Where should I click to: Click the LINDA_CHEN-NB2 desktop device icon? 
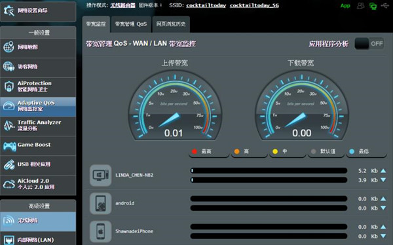tap(100, 175)
